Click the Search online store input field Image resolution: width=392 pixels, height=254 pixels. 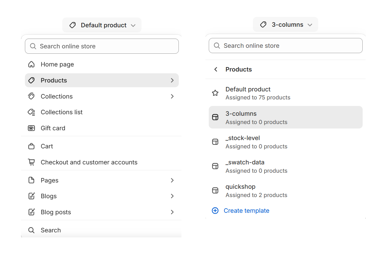(x=102, y=46)
